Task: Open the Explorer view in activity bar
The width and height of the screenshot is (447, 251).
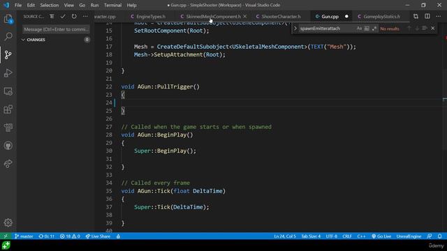Action: (x=8, y=19)
